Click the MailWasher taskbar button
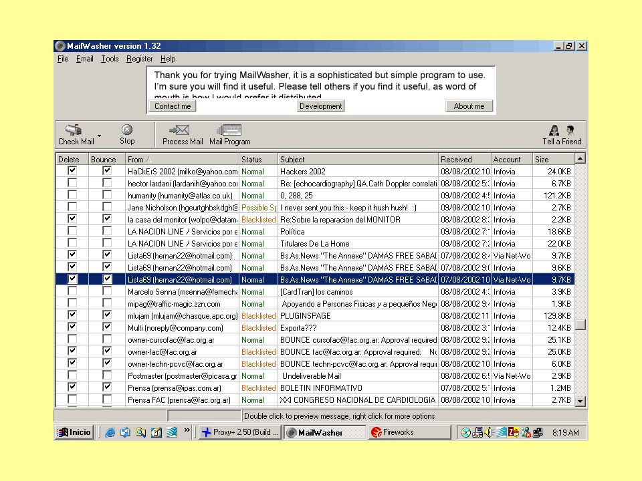Image resolution: width=642 pixels, height=481 pixels. coord(325,432)
